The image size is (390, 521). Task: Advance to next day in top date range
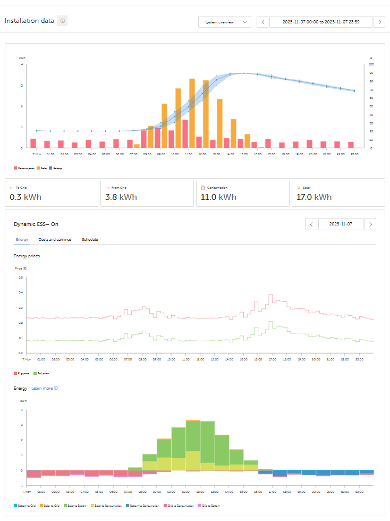[380, 22]
